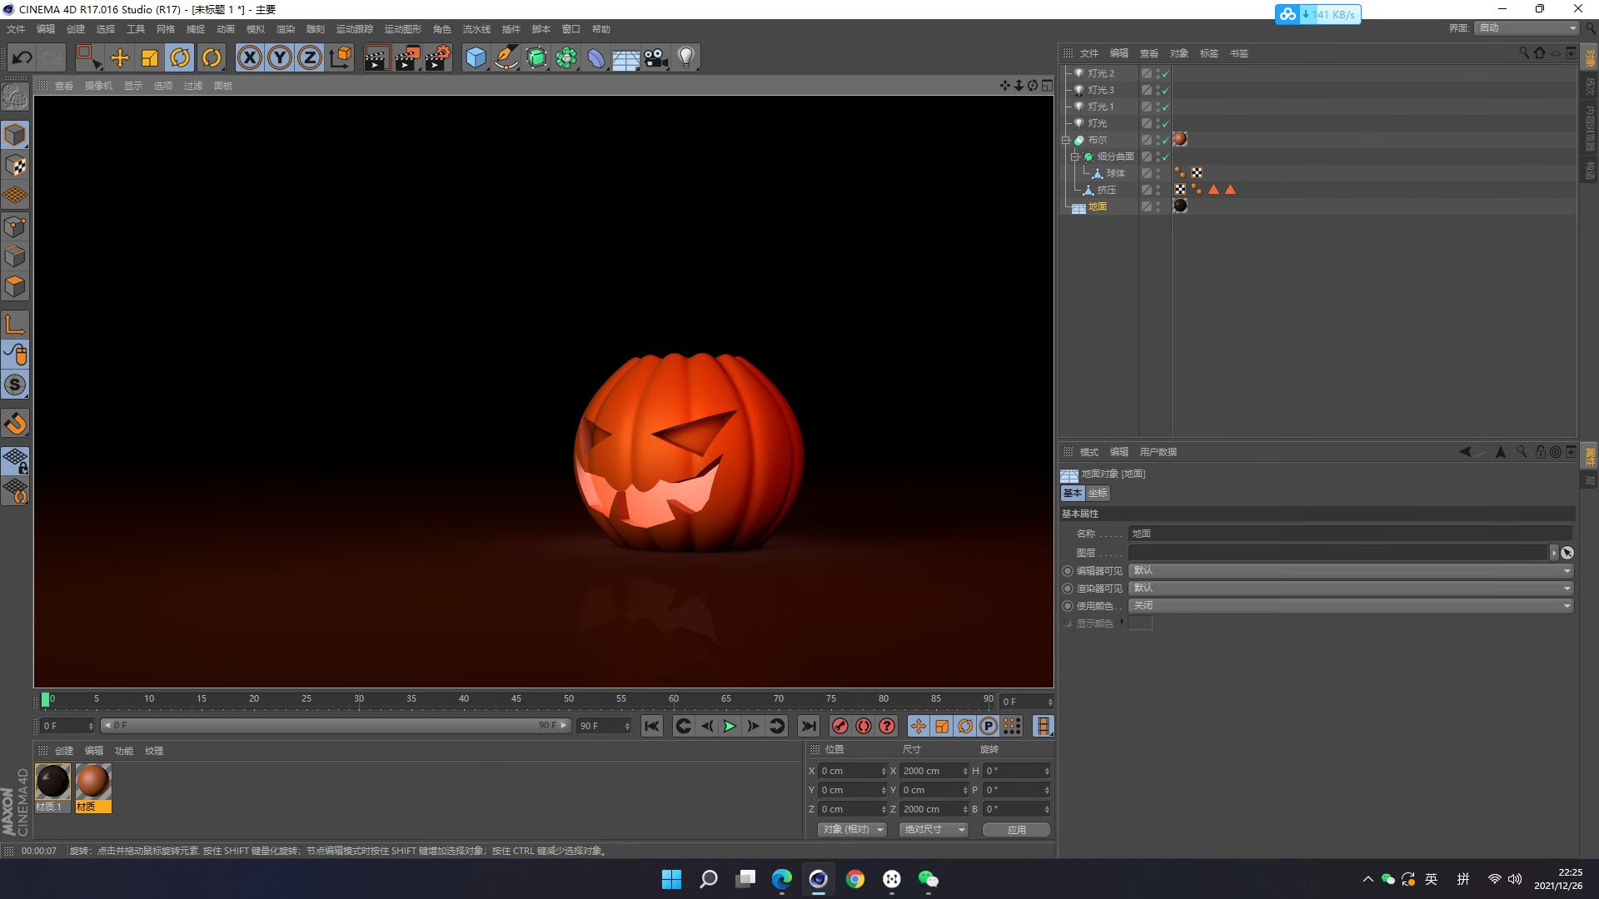Render current view with clapperboard icon

click(376, 57)
